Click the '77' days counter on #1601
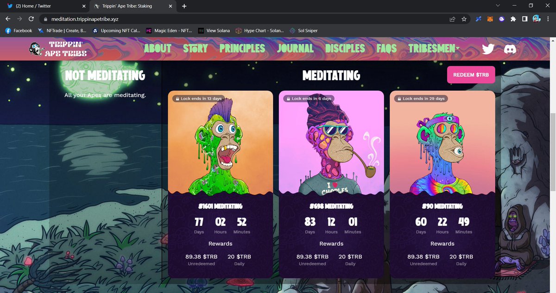The height and width of the screenshot is (293, 556). (199, 222)
